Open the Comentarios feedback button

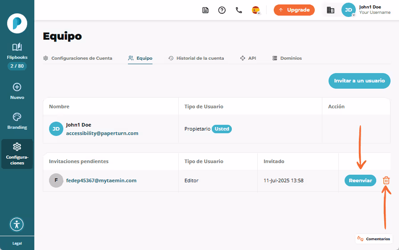(374, 239)
